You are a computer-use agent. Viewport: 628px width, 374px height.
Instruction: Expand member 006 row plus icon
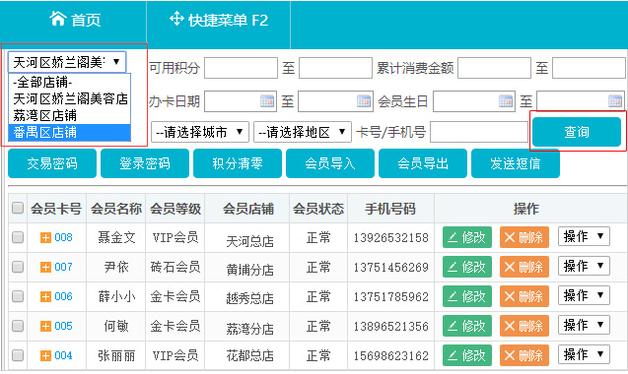(x=45, y=297)
